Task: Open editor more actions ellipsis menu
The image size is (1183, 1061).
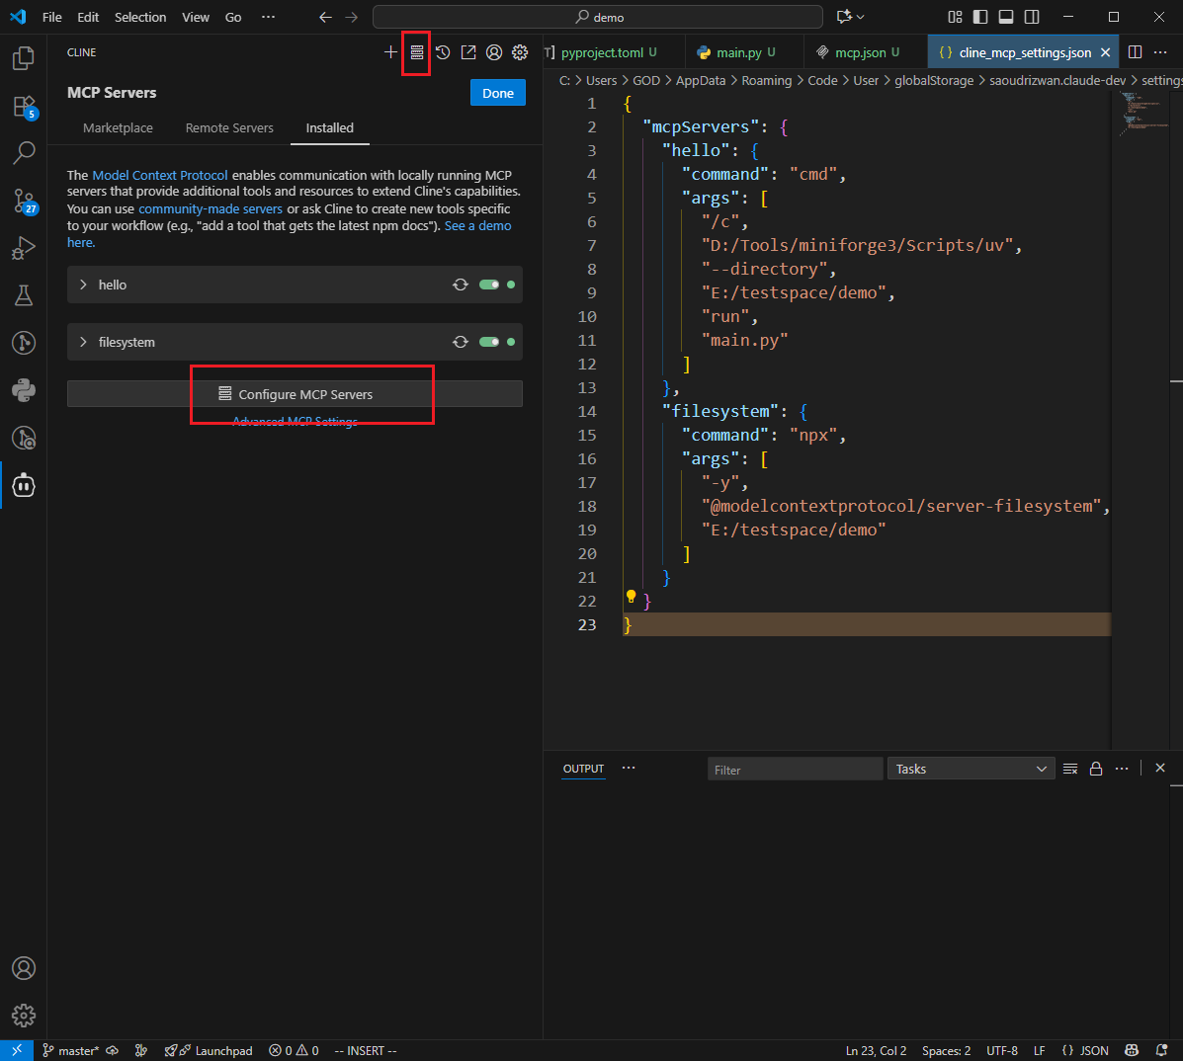Action: click(1160, 52)
